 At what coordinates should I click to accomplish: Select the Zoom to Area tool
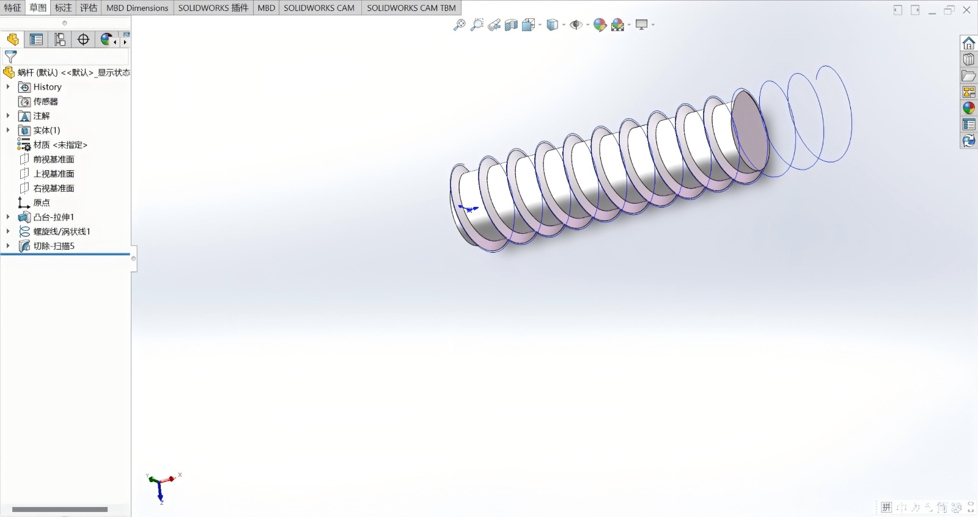477,25
